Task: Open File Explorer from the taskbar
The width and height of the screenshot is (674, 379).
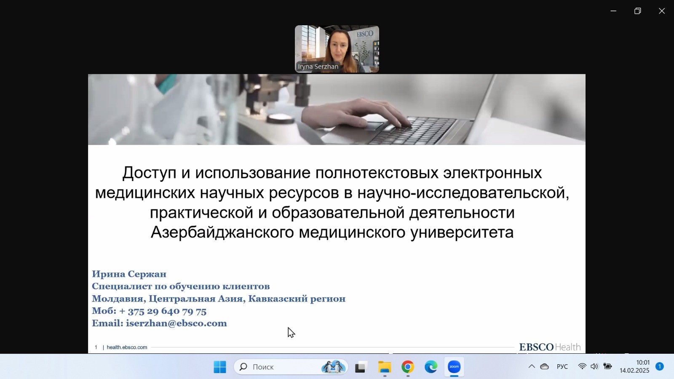Action: coord(384,367)
